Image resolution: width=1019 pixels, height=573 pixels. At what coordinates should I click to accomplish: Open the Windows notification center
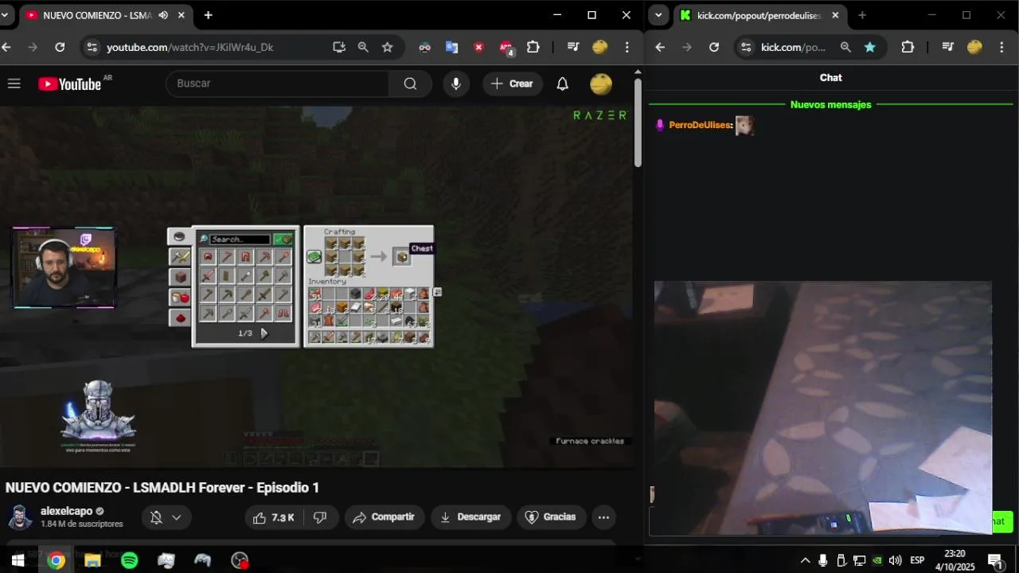995,560
